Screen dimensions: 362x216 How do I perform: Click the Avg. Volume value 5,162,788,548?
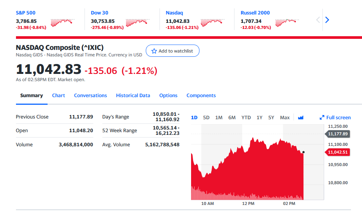coord(162,145)
